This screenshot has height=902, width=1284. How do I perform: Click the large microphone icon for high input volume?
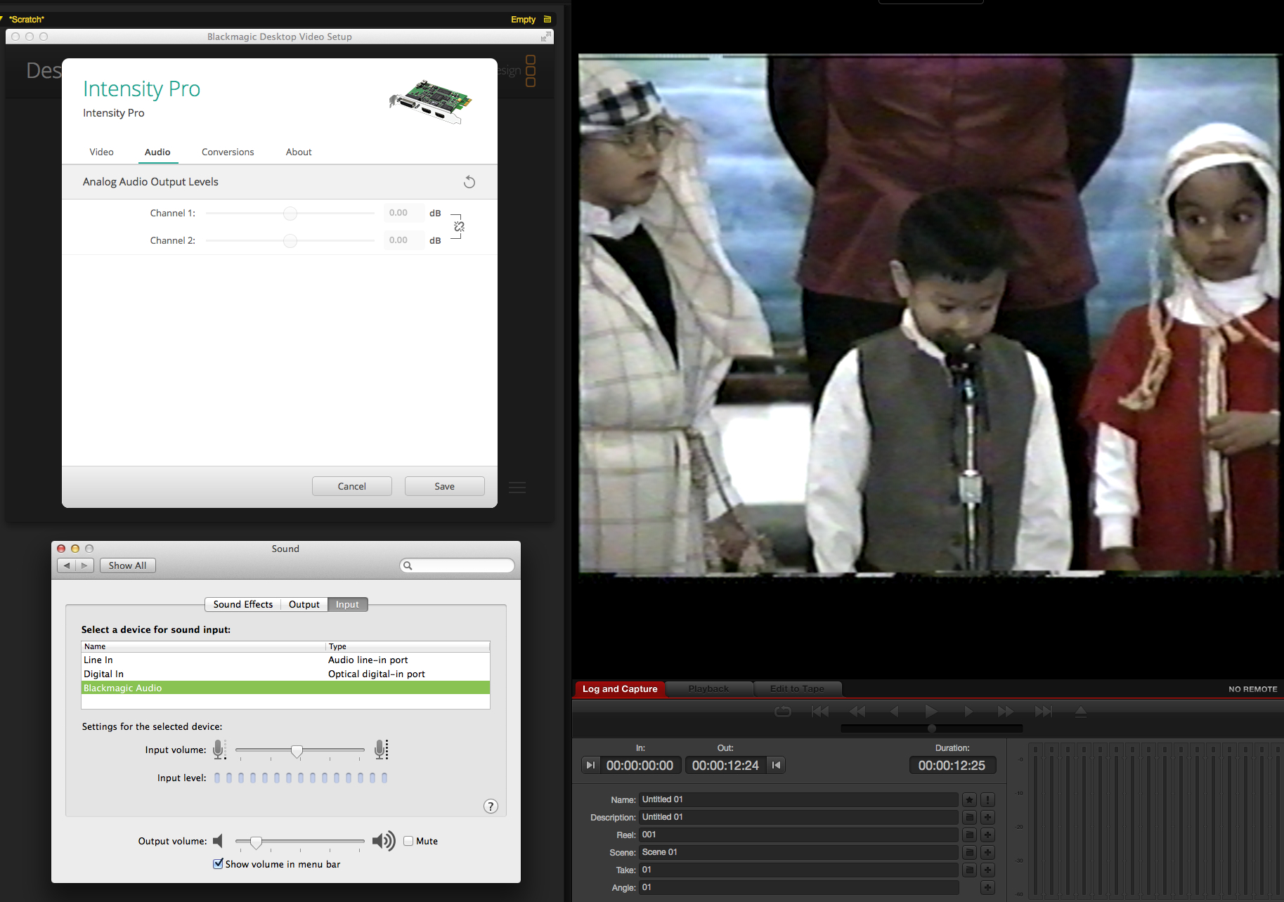[x=381, y=750]
